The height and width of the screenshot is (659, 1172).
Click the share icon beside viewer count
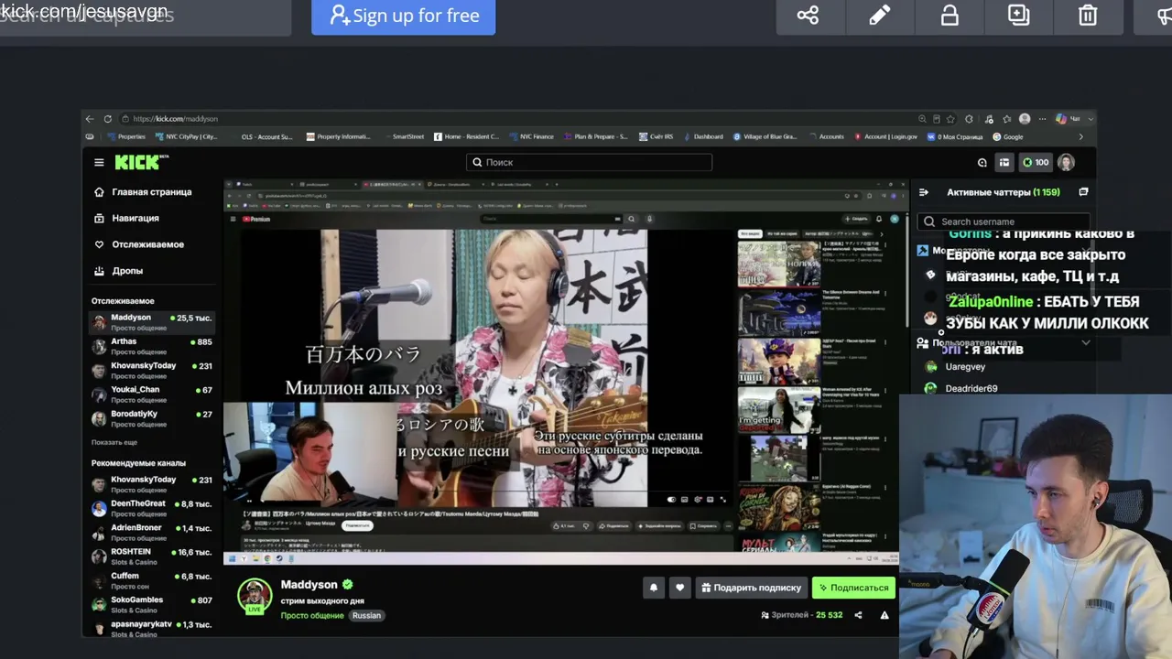(858, 615)
